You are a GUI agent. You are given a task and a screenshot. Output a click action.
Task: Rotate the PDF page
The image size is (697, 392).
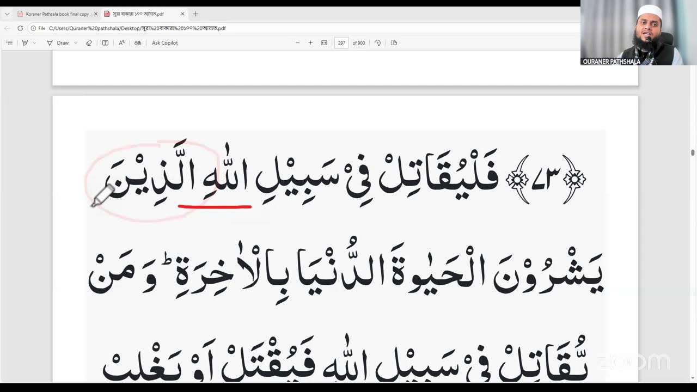[377, 43]
